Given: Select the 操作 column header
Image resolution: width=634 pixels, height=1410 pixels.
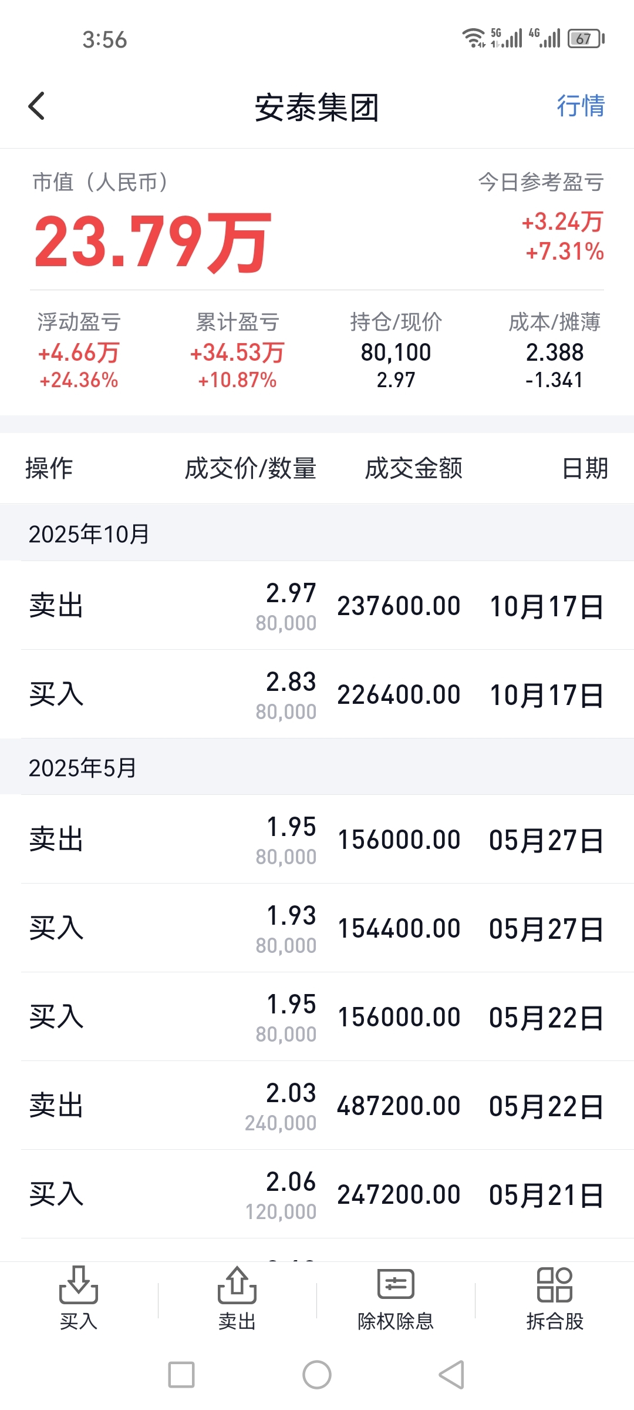Looking at the screenshot, I should coord(49,468).
